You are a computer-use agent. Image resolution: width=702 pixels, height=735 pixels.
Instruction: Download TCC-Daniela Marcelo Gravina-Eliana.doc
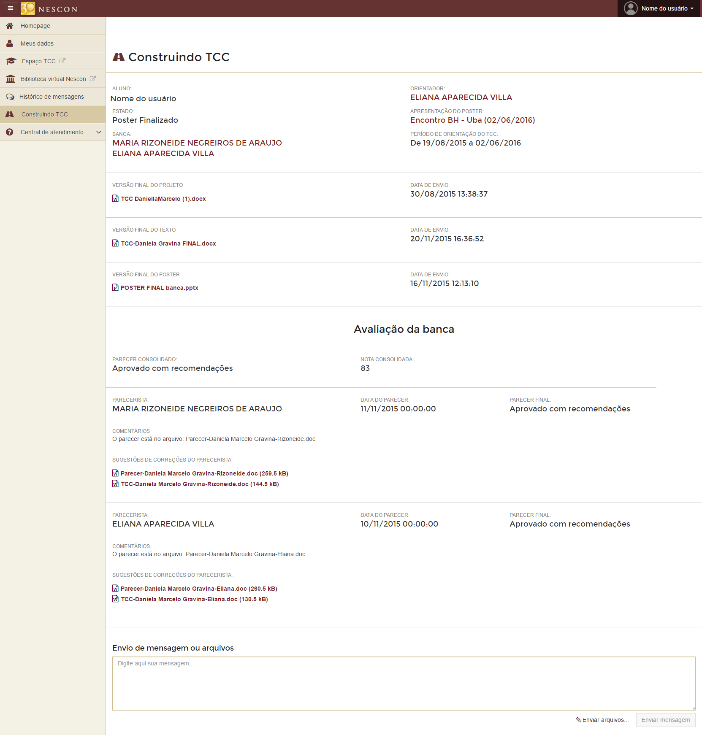[x=195, y=599]
